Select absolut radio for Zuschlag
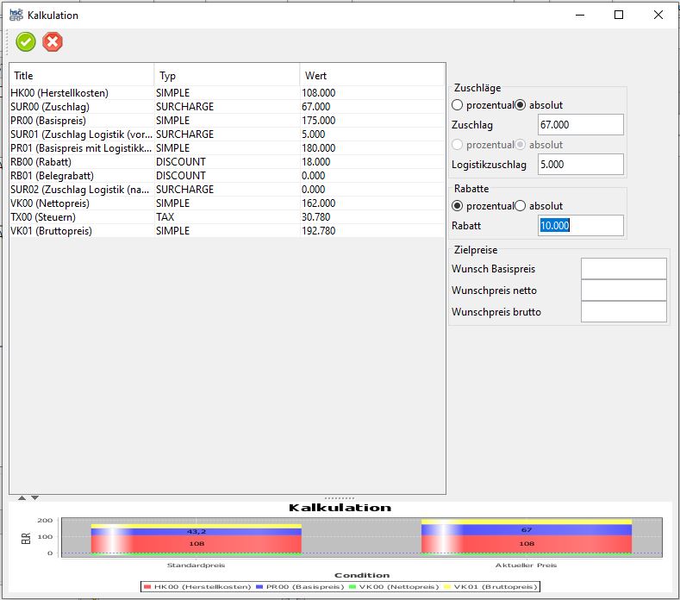680x600 pixels. [x=521, y=105]
